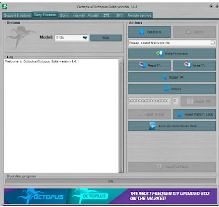Click Reset Pattern Lock button
The height and width of the screenshot is (207, 219).
(194, 114)
